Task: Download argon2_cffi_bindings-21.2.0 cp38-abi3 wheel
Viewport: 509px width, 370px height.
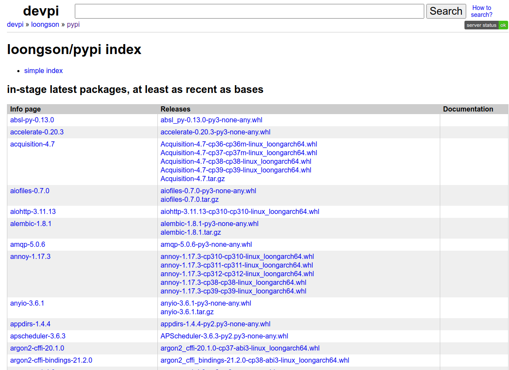Action: pyautogui.click(x=255, y=360)
